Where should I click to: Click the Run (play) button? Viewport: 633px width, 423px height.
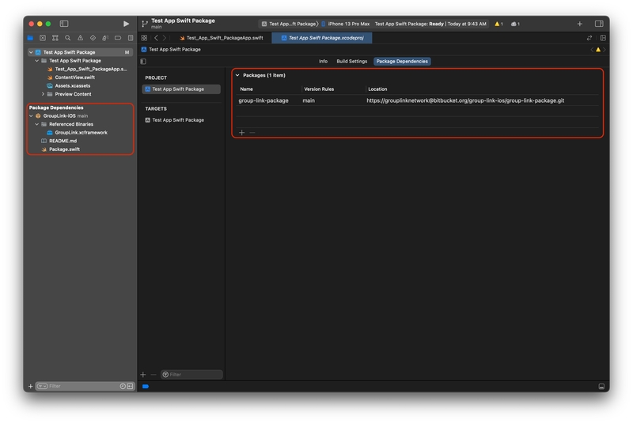tap(126, 24)
